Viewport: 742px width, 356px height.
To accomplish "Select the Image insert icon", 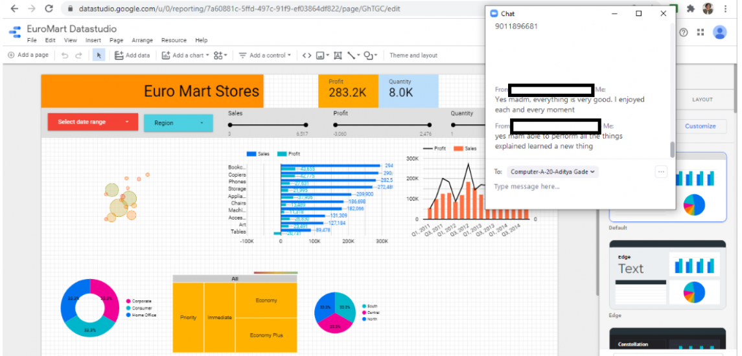I will click(x=320, y=55).
